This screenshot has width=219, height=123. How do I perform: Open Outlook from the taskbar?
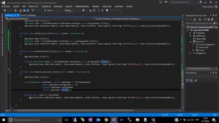coord(98,120)
